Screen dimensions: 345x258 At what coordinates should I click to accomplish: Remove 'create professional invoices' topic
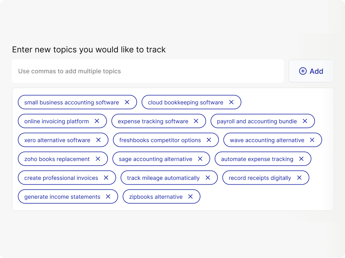pos(106,178)
